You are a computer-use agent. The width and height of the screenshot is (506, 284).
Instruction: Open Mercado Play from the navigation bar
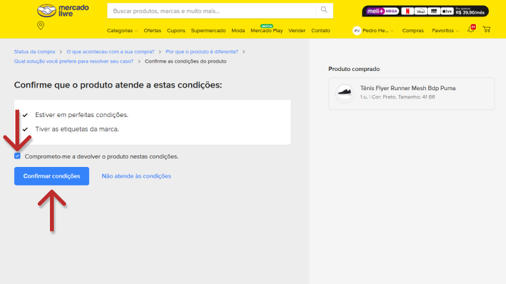coord(266,31)
